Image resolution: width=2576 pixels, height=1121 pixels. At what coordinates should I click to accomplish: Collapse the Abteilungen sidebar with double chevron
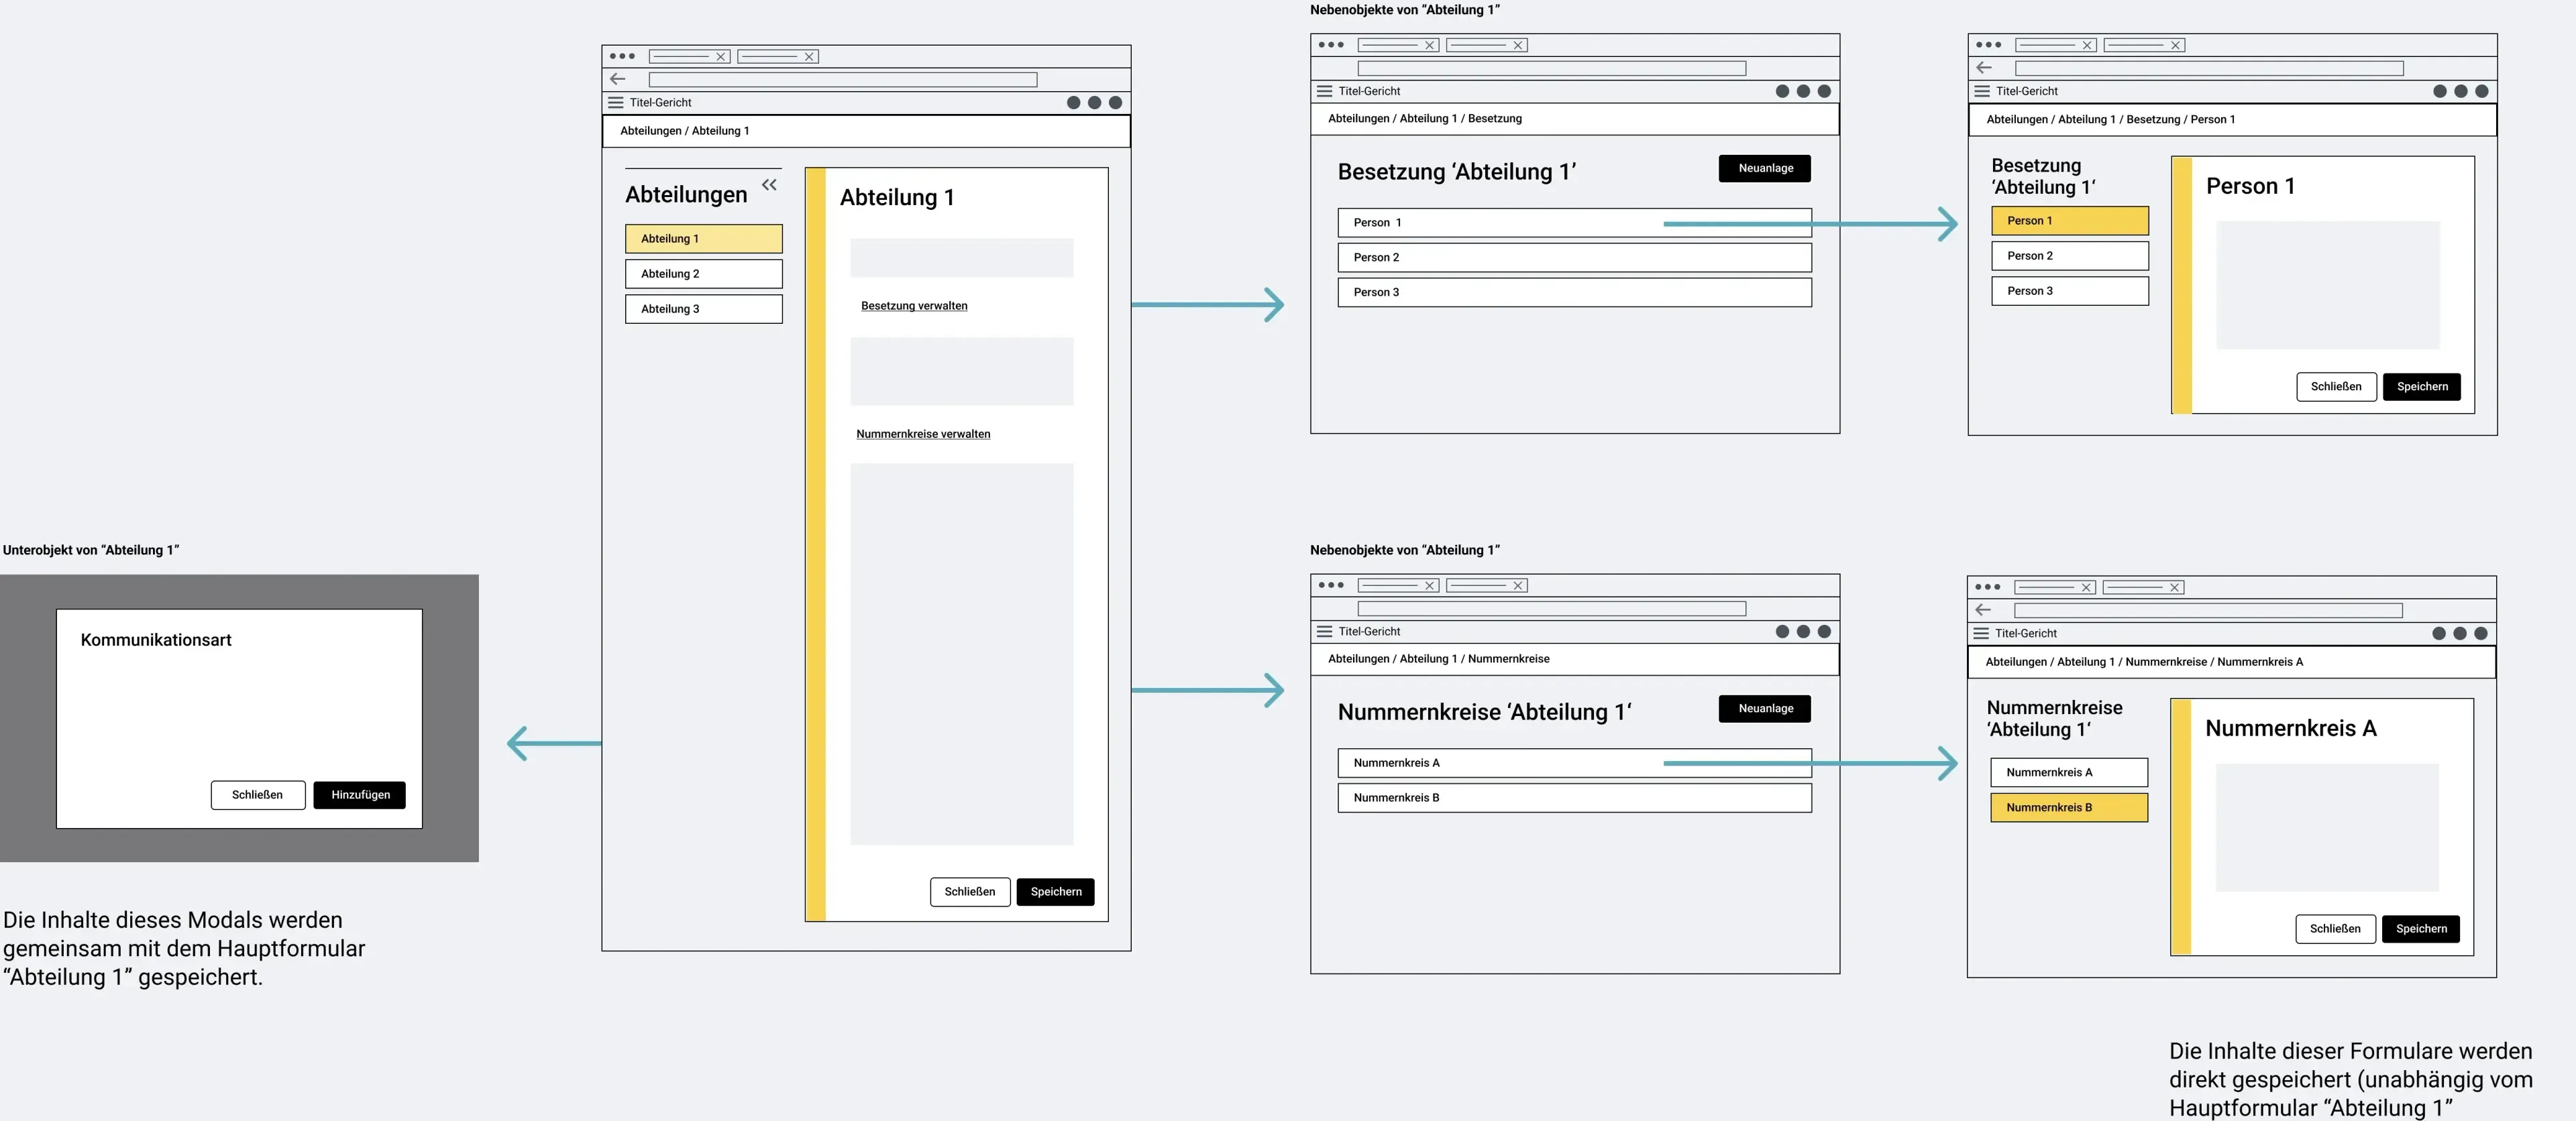coord(769,185)
